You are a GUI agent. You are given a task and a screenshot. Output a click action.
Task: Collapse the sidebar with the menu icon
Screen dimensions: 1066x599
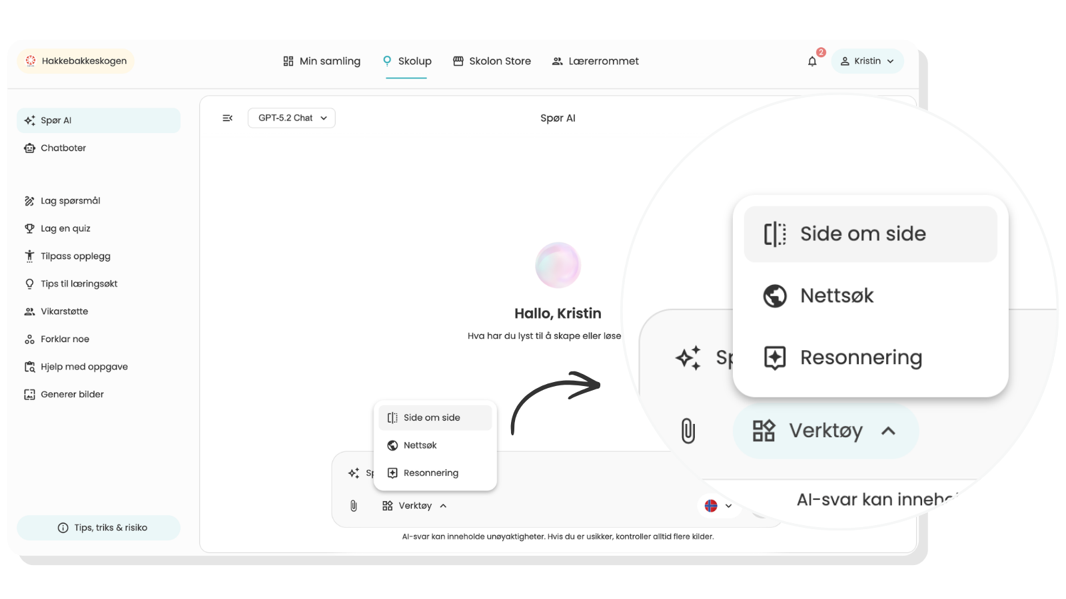(227, 118)
